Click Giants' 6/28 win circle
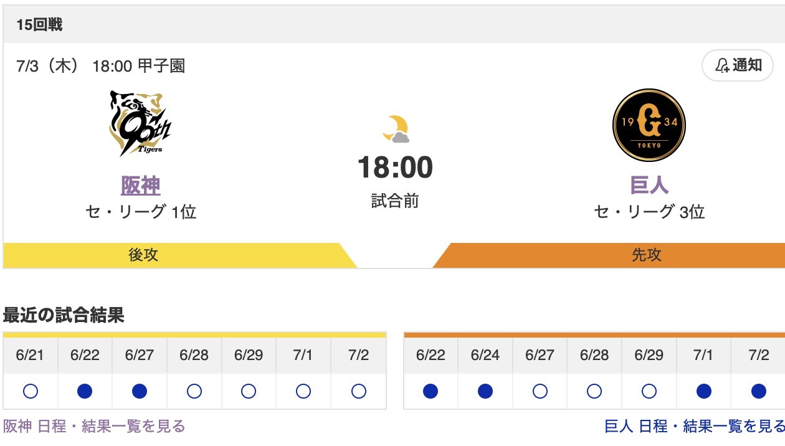 point(594,391)
